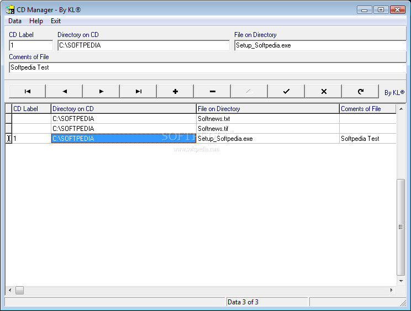
Task: Refresh data with the circular arrow button
Action: (360, 91)
